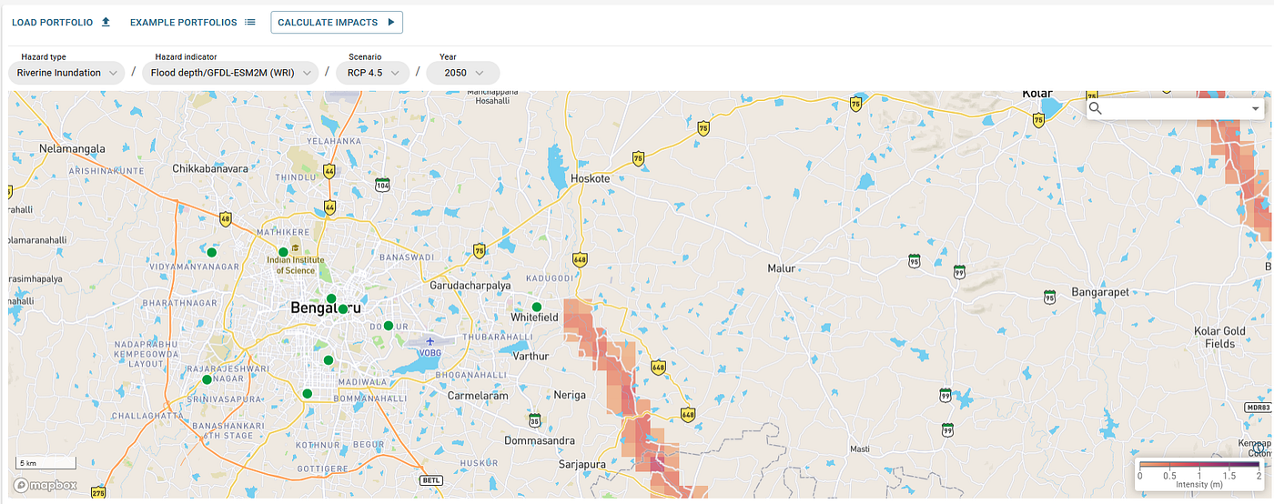Image resolution: width=1274 pixels, height=504 pixels.
Task: Open the Hazard indicator dropdown (Flood depth/GFDL-ESM2M)
Action: 230,73
